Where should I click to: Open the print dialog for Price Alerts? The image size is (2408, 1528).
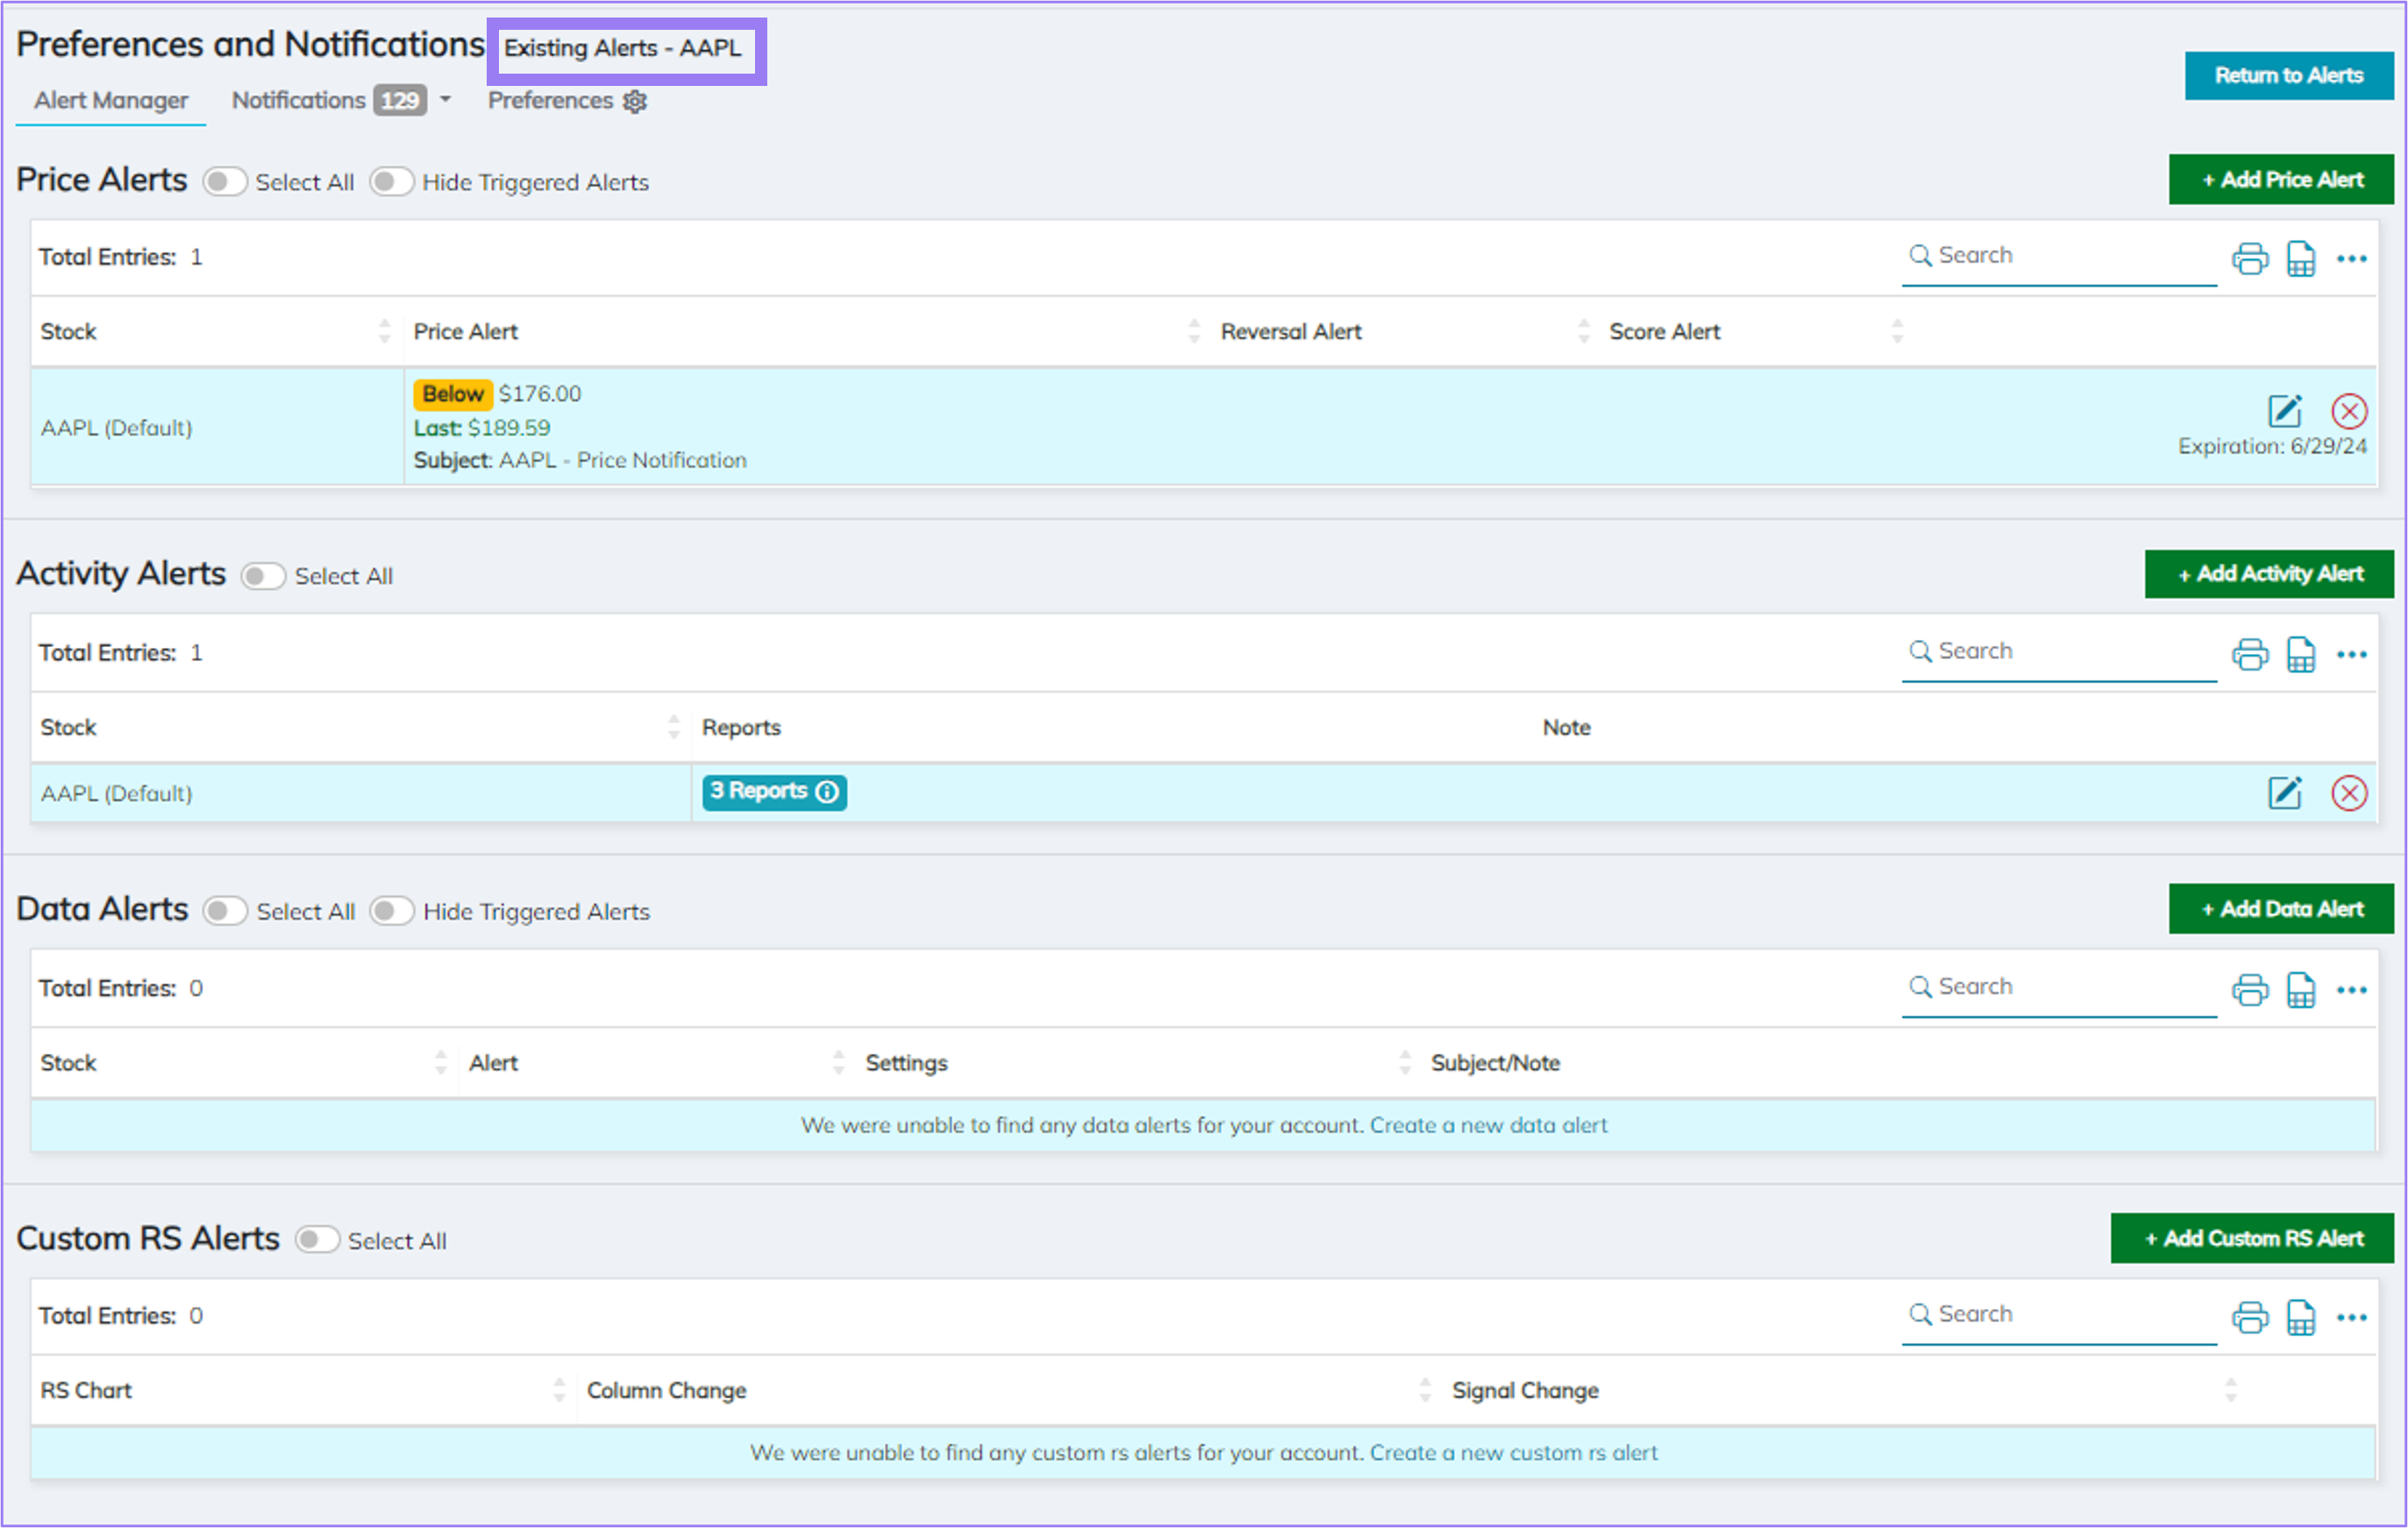click(x=2251, y=258)
